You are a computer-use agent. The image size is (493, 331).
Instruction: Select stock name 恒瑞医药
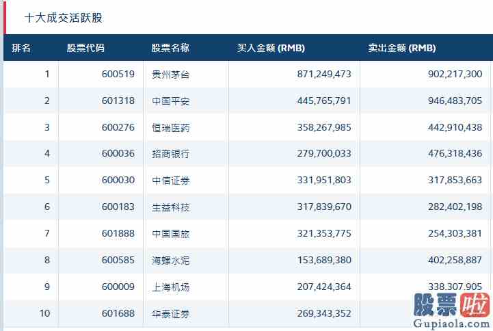click(171, 128)
